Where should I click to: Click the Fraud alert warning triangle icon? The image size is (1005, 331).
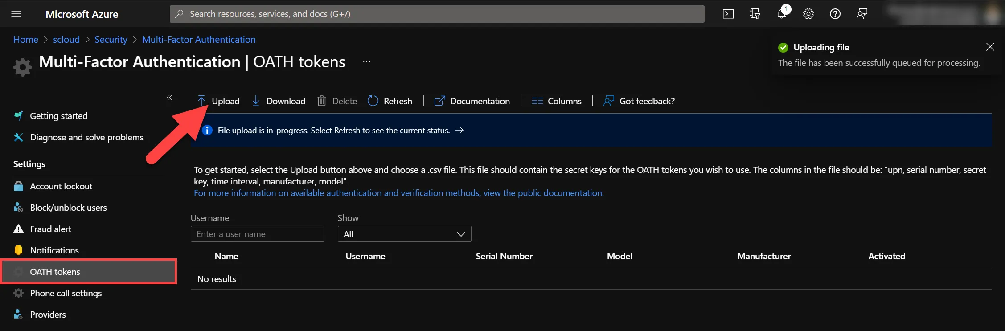[18, 229]
